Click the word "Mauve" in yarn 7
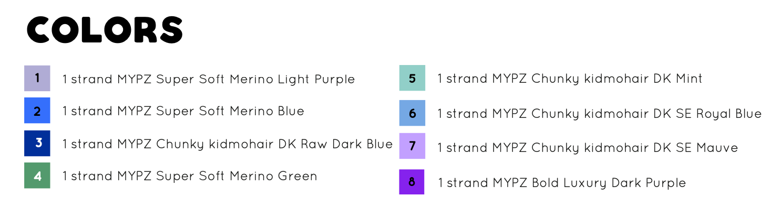The height and width of the screenshot is (218, 781). pyautogui.click(x=717, y=148)
